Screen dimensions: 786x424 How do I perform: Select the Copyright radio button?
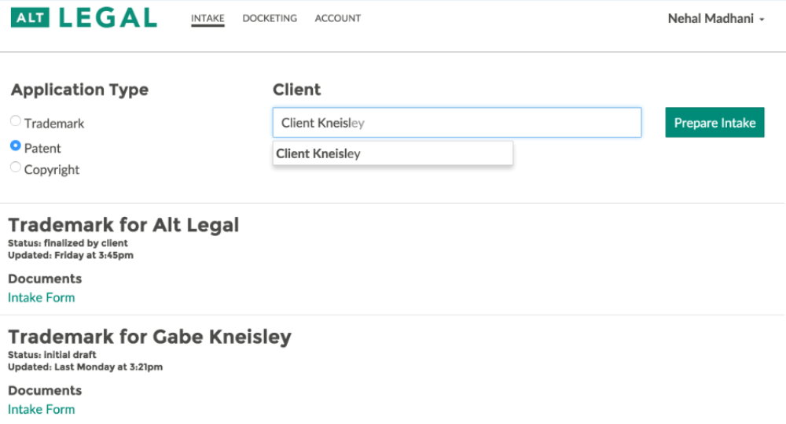[16, 167]
